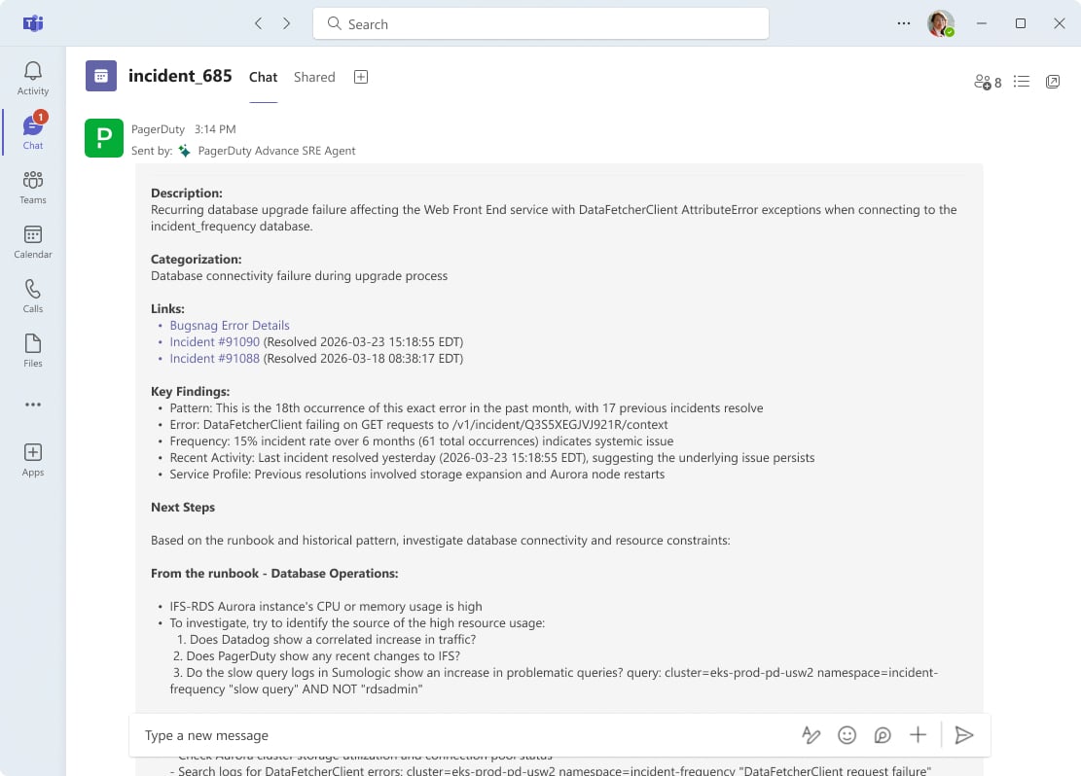Click 'IFS-RDS Aurora instance's CPU' bullet
This screenshot has width=1081, height=776.
pos(325,607)
